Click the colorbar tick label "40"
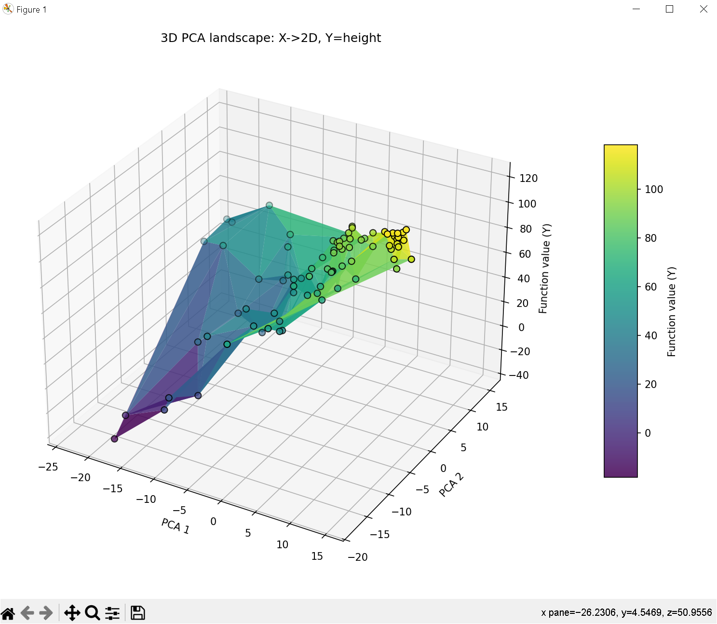Screen dimensions: 717x624 click(650, 335)
